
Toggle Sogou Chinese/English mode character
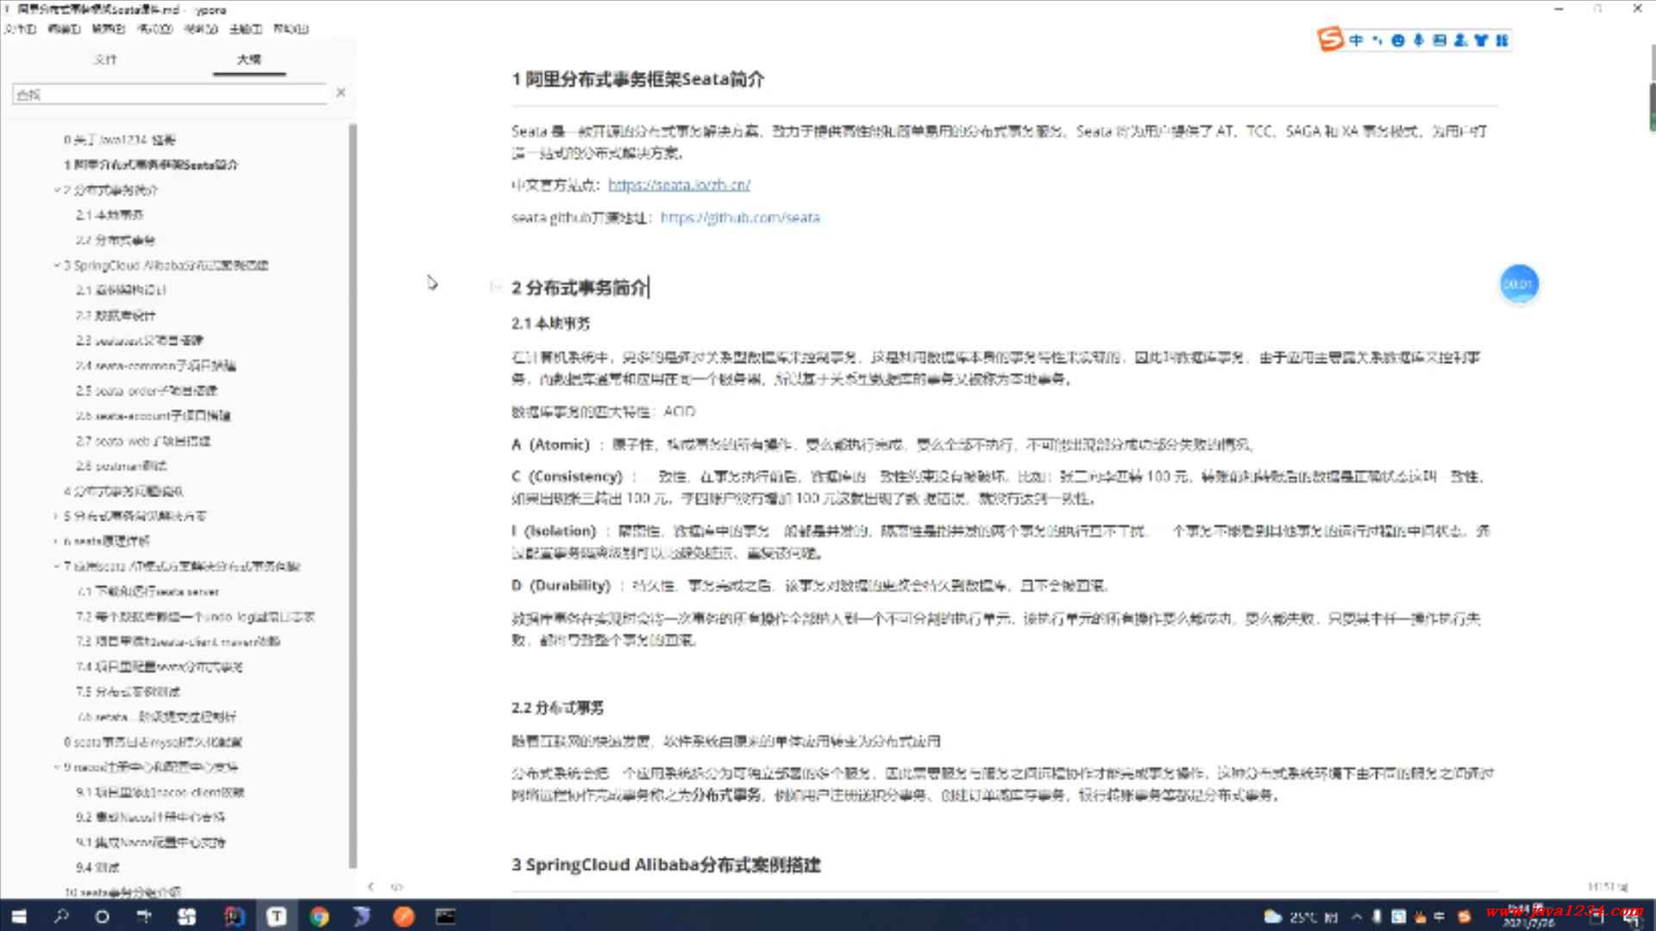point(1356,41)
